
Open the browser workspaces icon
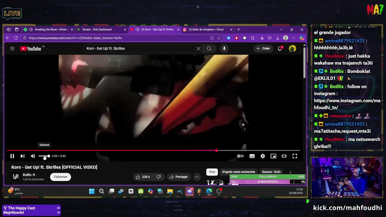pos(9,30)
